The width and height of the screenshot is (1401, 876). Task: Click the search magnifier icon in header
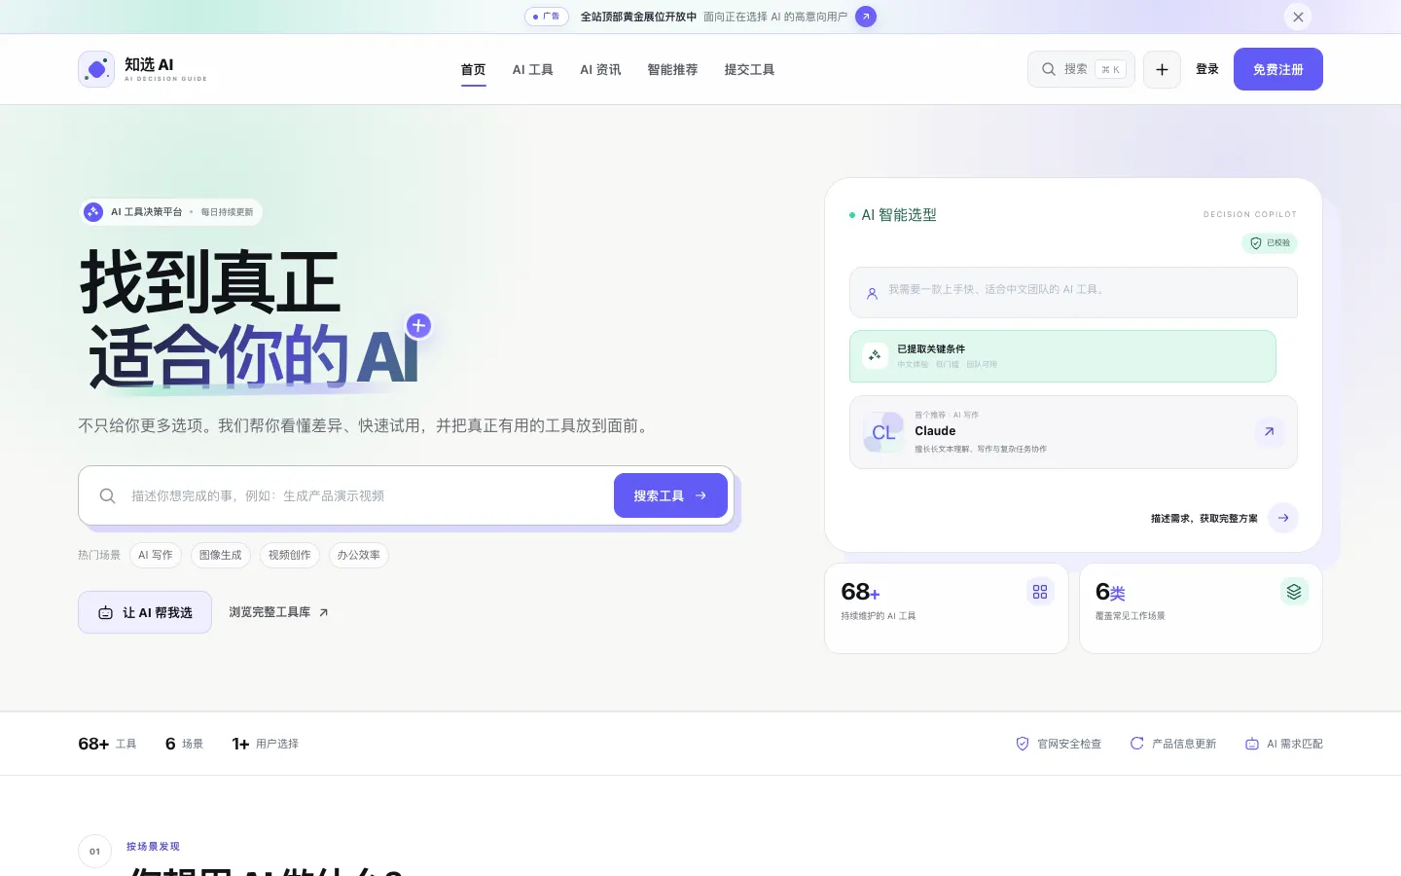coord(1049,69)
